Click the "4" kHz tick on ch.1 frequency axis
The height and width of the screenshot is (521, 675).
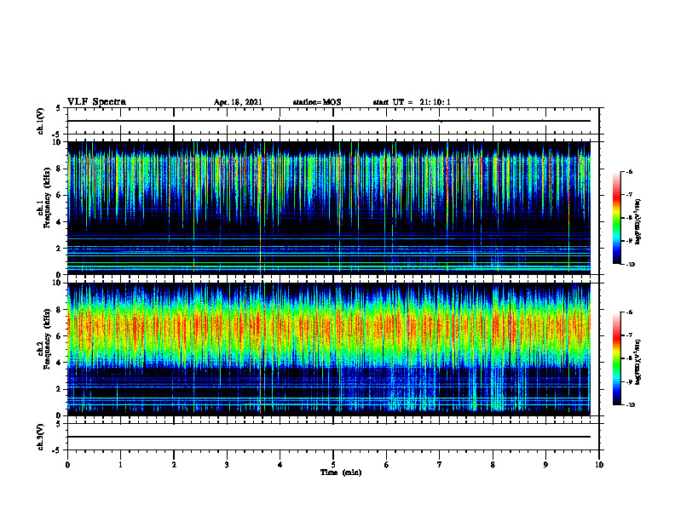(59, 222)
